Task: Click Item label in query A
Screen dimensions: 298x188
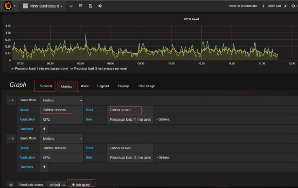Action: [x=89, y=119]
